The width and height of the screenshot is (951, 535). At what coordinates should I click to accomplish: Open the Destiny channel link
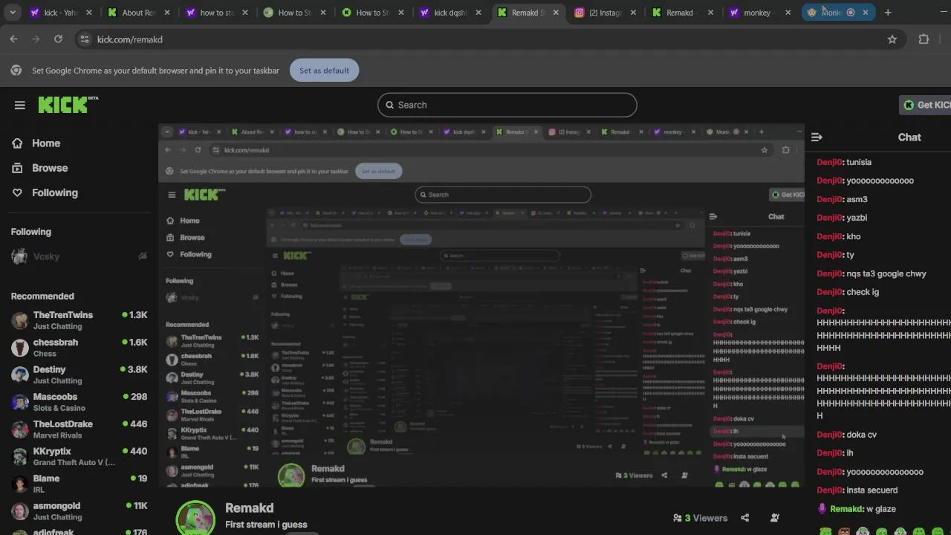78,374
